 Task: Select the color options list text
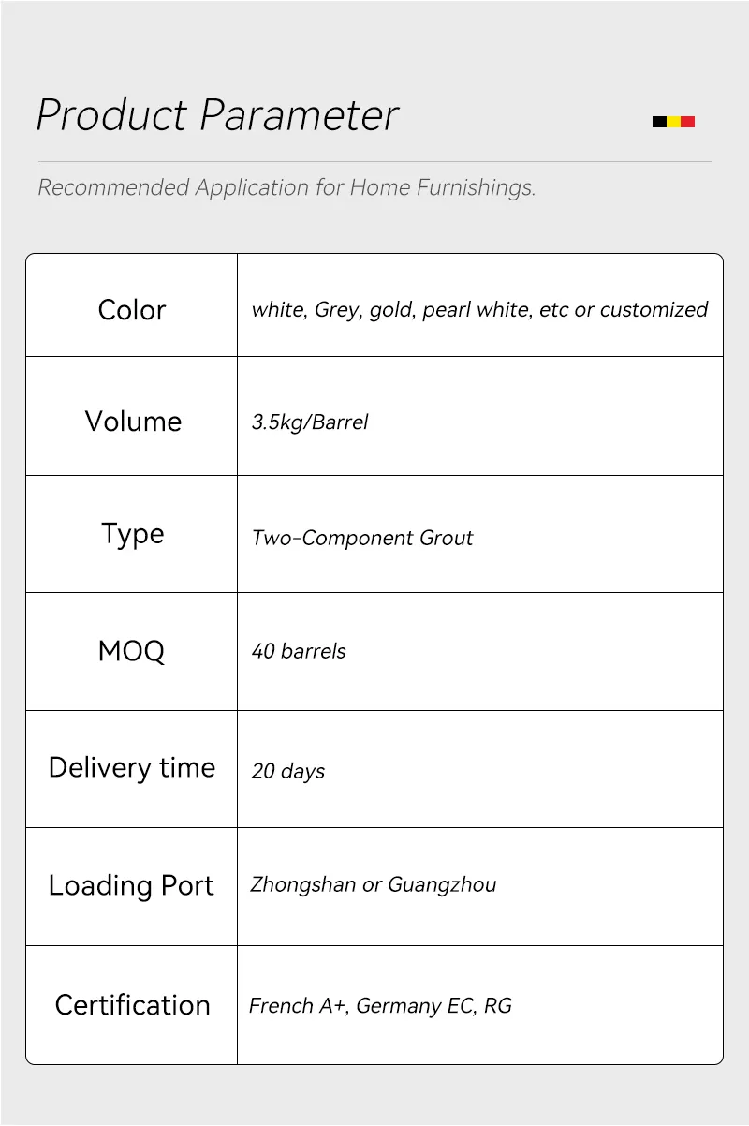pos(479,310)
